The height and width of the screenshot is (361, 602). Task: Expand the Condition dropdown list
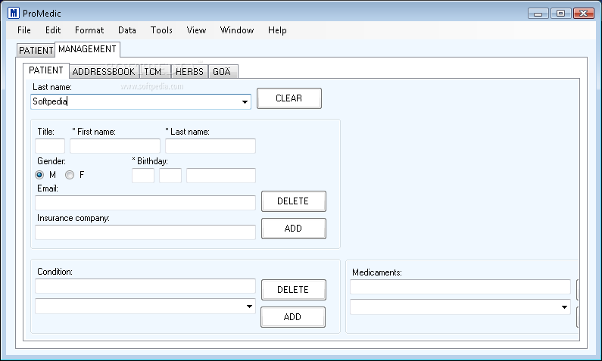pos(249,307)
